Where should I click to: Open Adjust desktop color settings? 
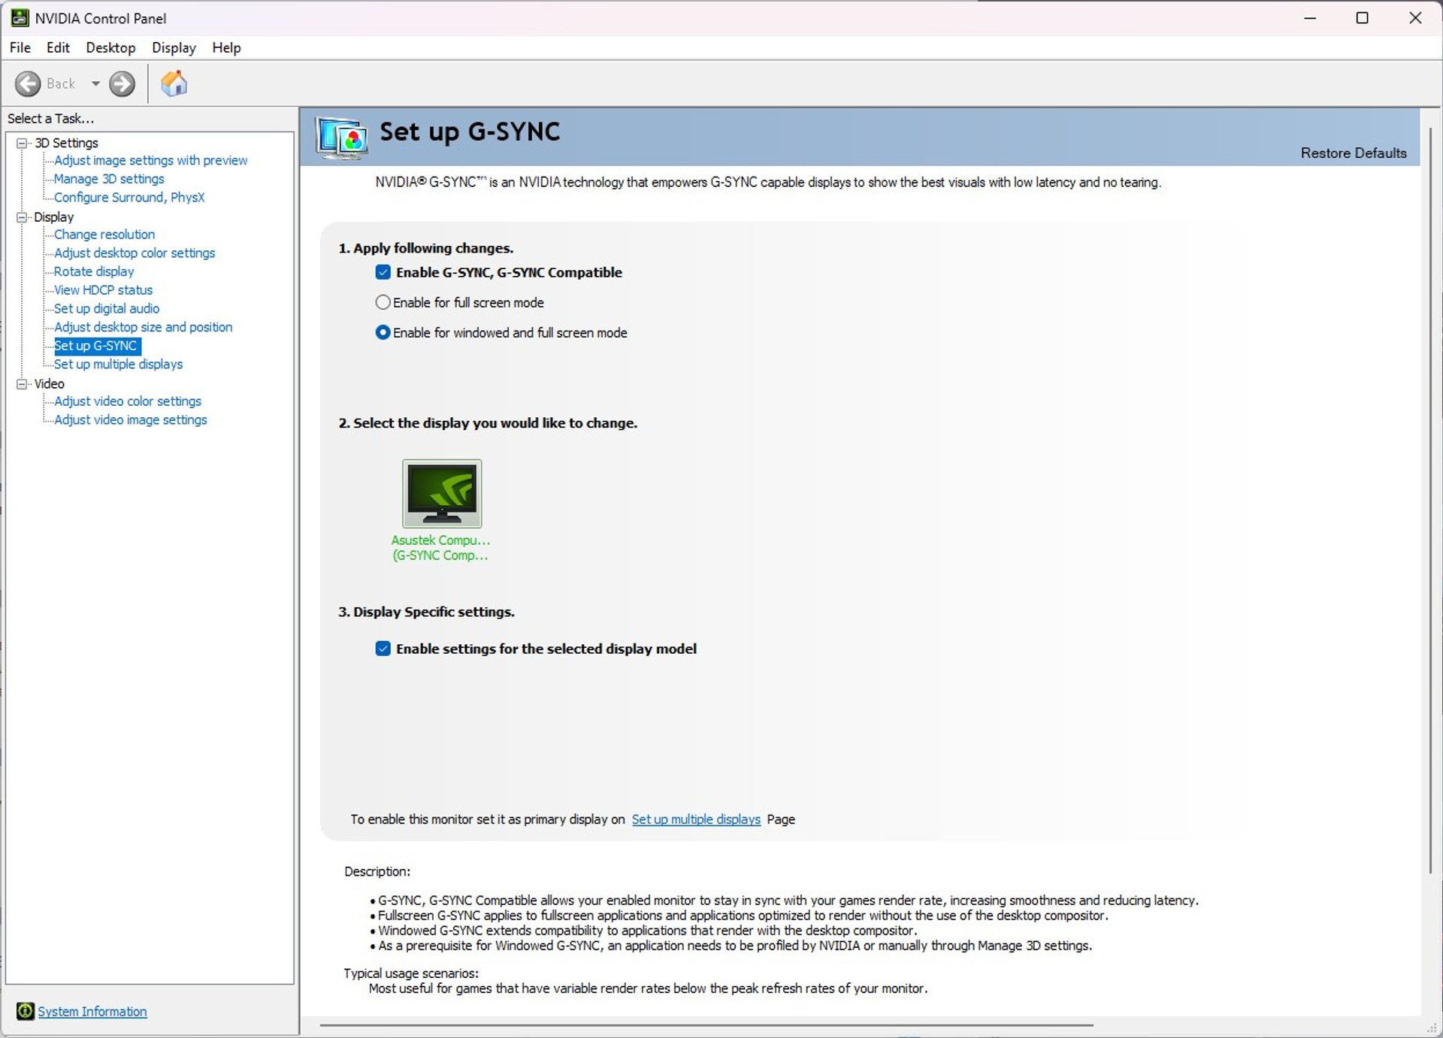(x=135, y=253)
